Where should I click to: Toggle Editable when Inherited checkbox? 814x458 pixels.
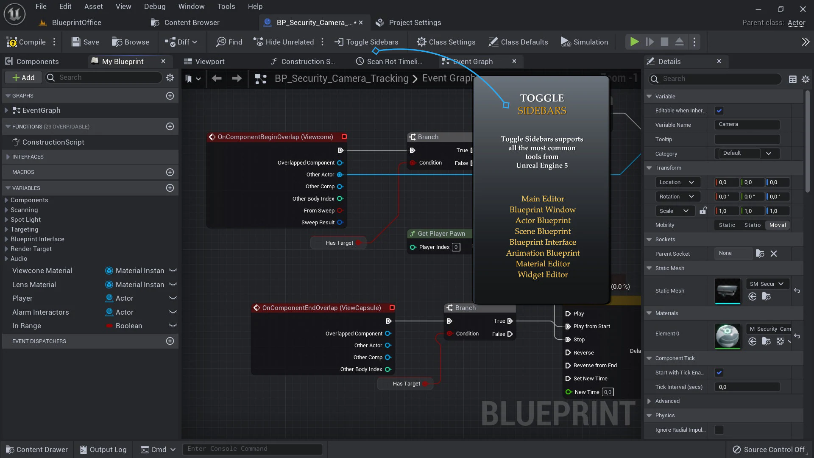coord(719,111)
